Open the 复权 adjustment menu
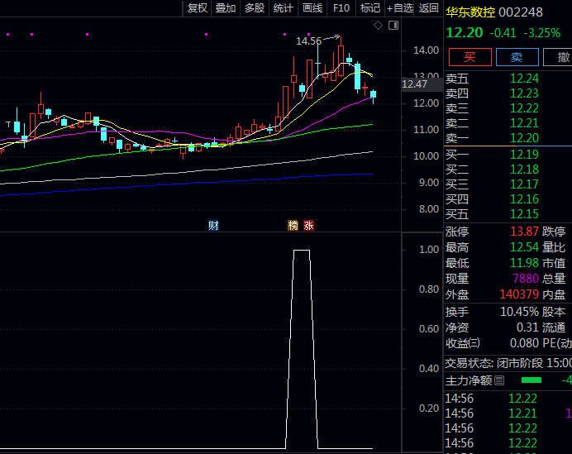The height and width of the screenshot is (454, 572). (x=198, y=8)
